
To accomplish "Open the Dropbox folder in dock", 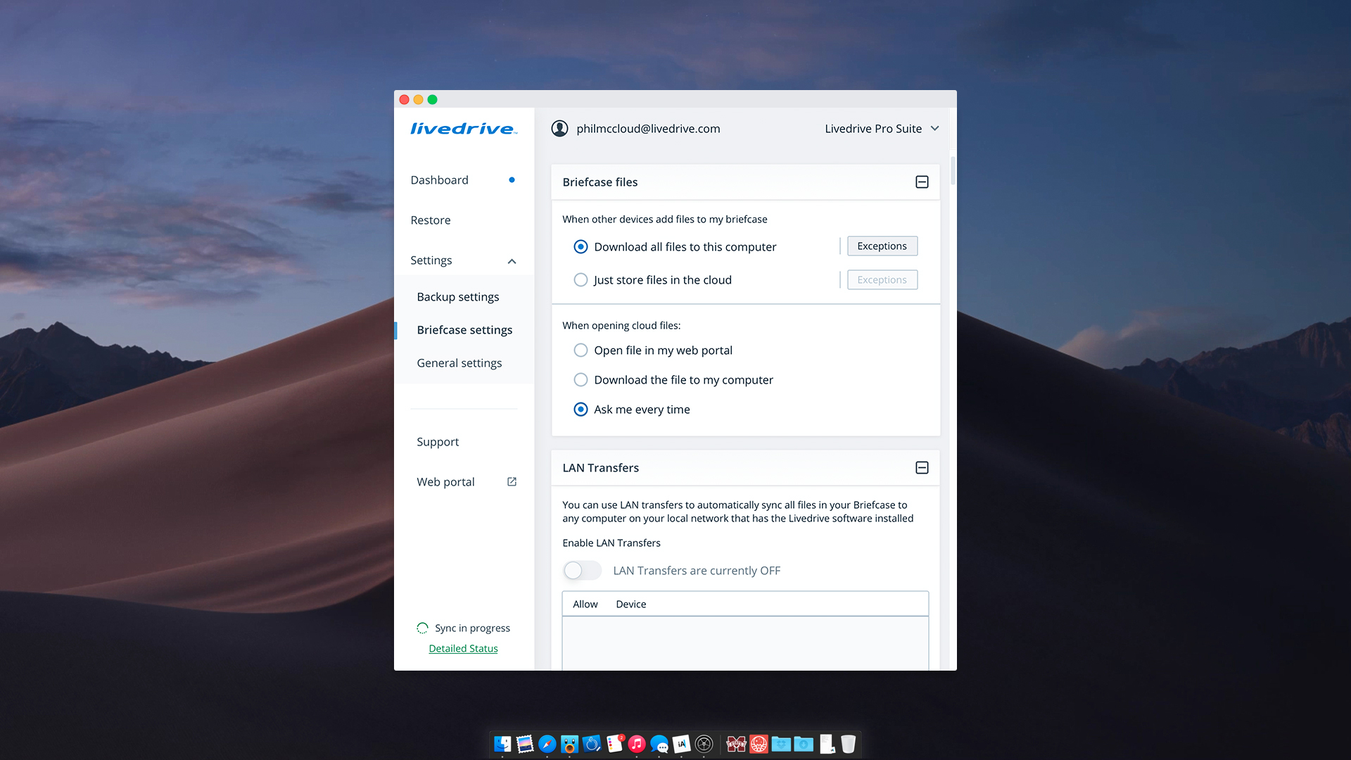I will 781,744.
